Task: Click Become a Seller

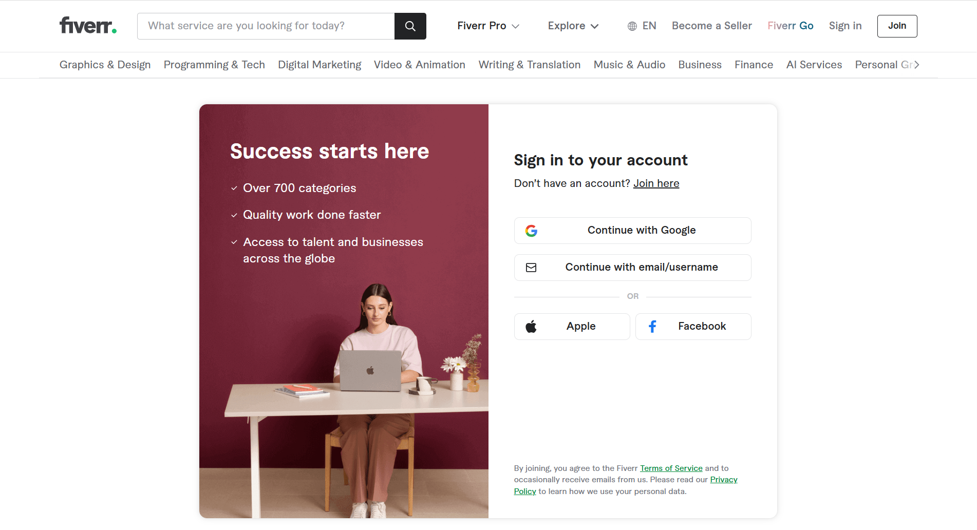Action: [x=711, y=26]
